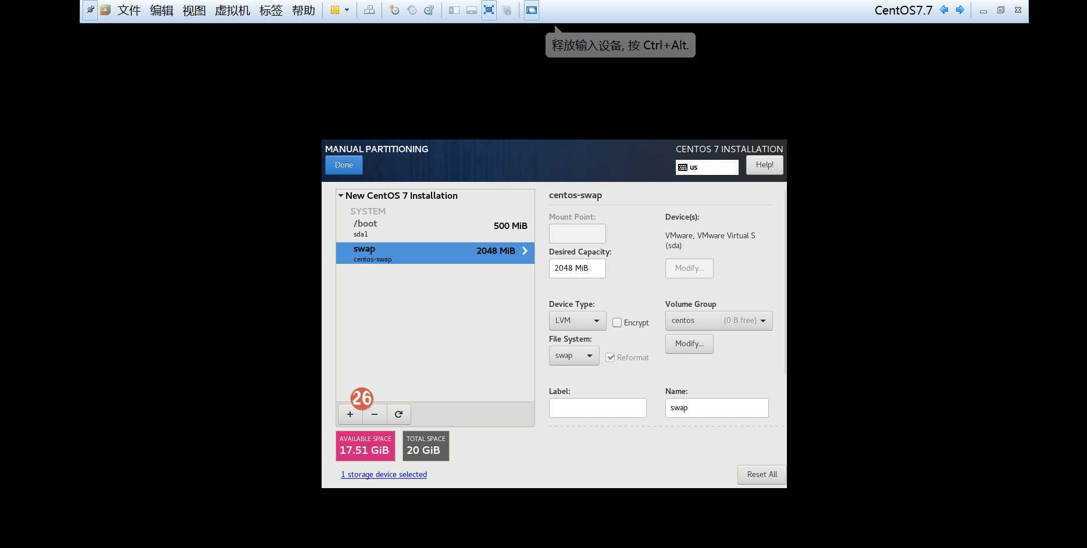The image size is (1087, 548).
Task: Click the Reset All button
Action: pyautogui.click(x=762, y=475)
